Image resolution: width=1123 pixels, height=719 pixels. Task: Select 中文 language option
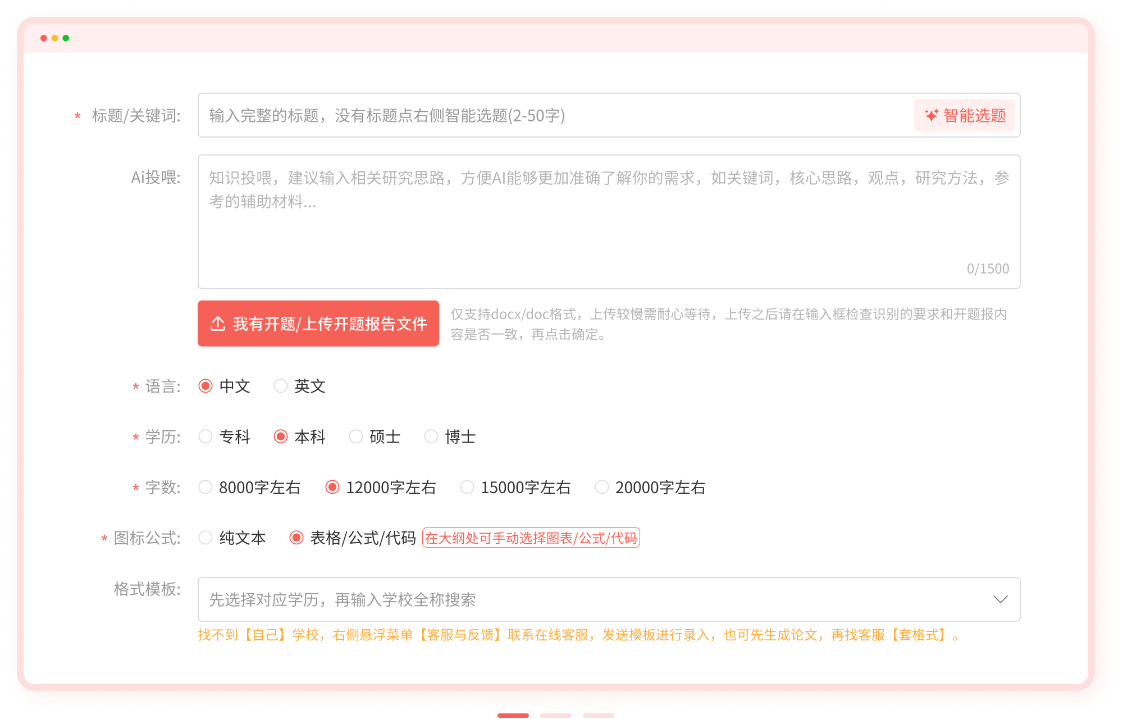coord(206,386)
